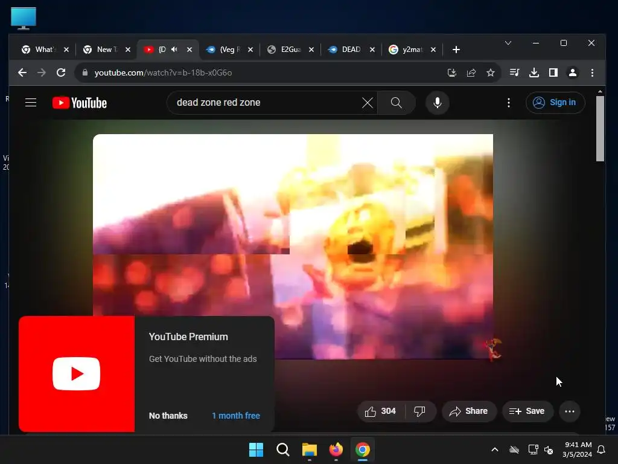Open Windows taskbar search
Image resolution: width=618 pixels, height=464 pixels.
coord(282,449)
